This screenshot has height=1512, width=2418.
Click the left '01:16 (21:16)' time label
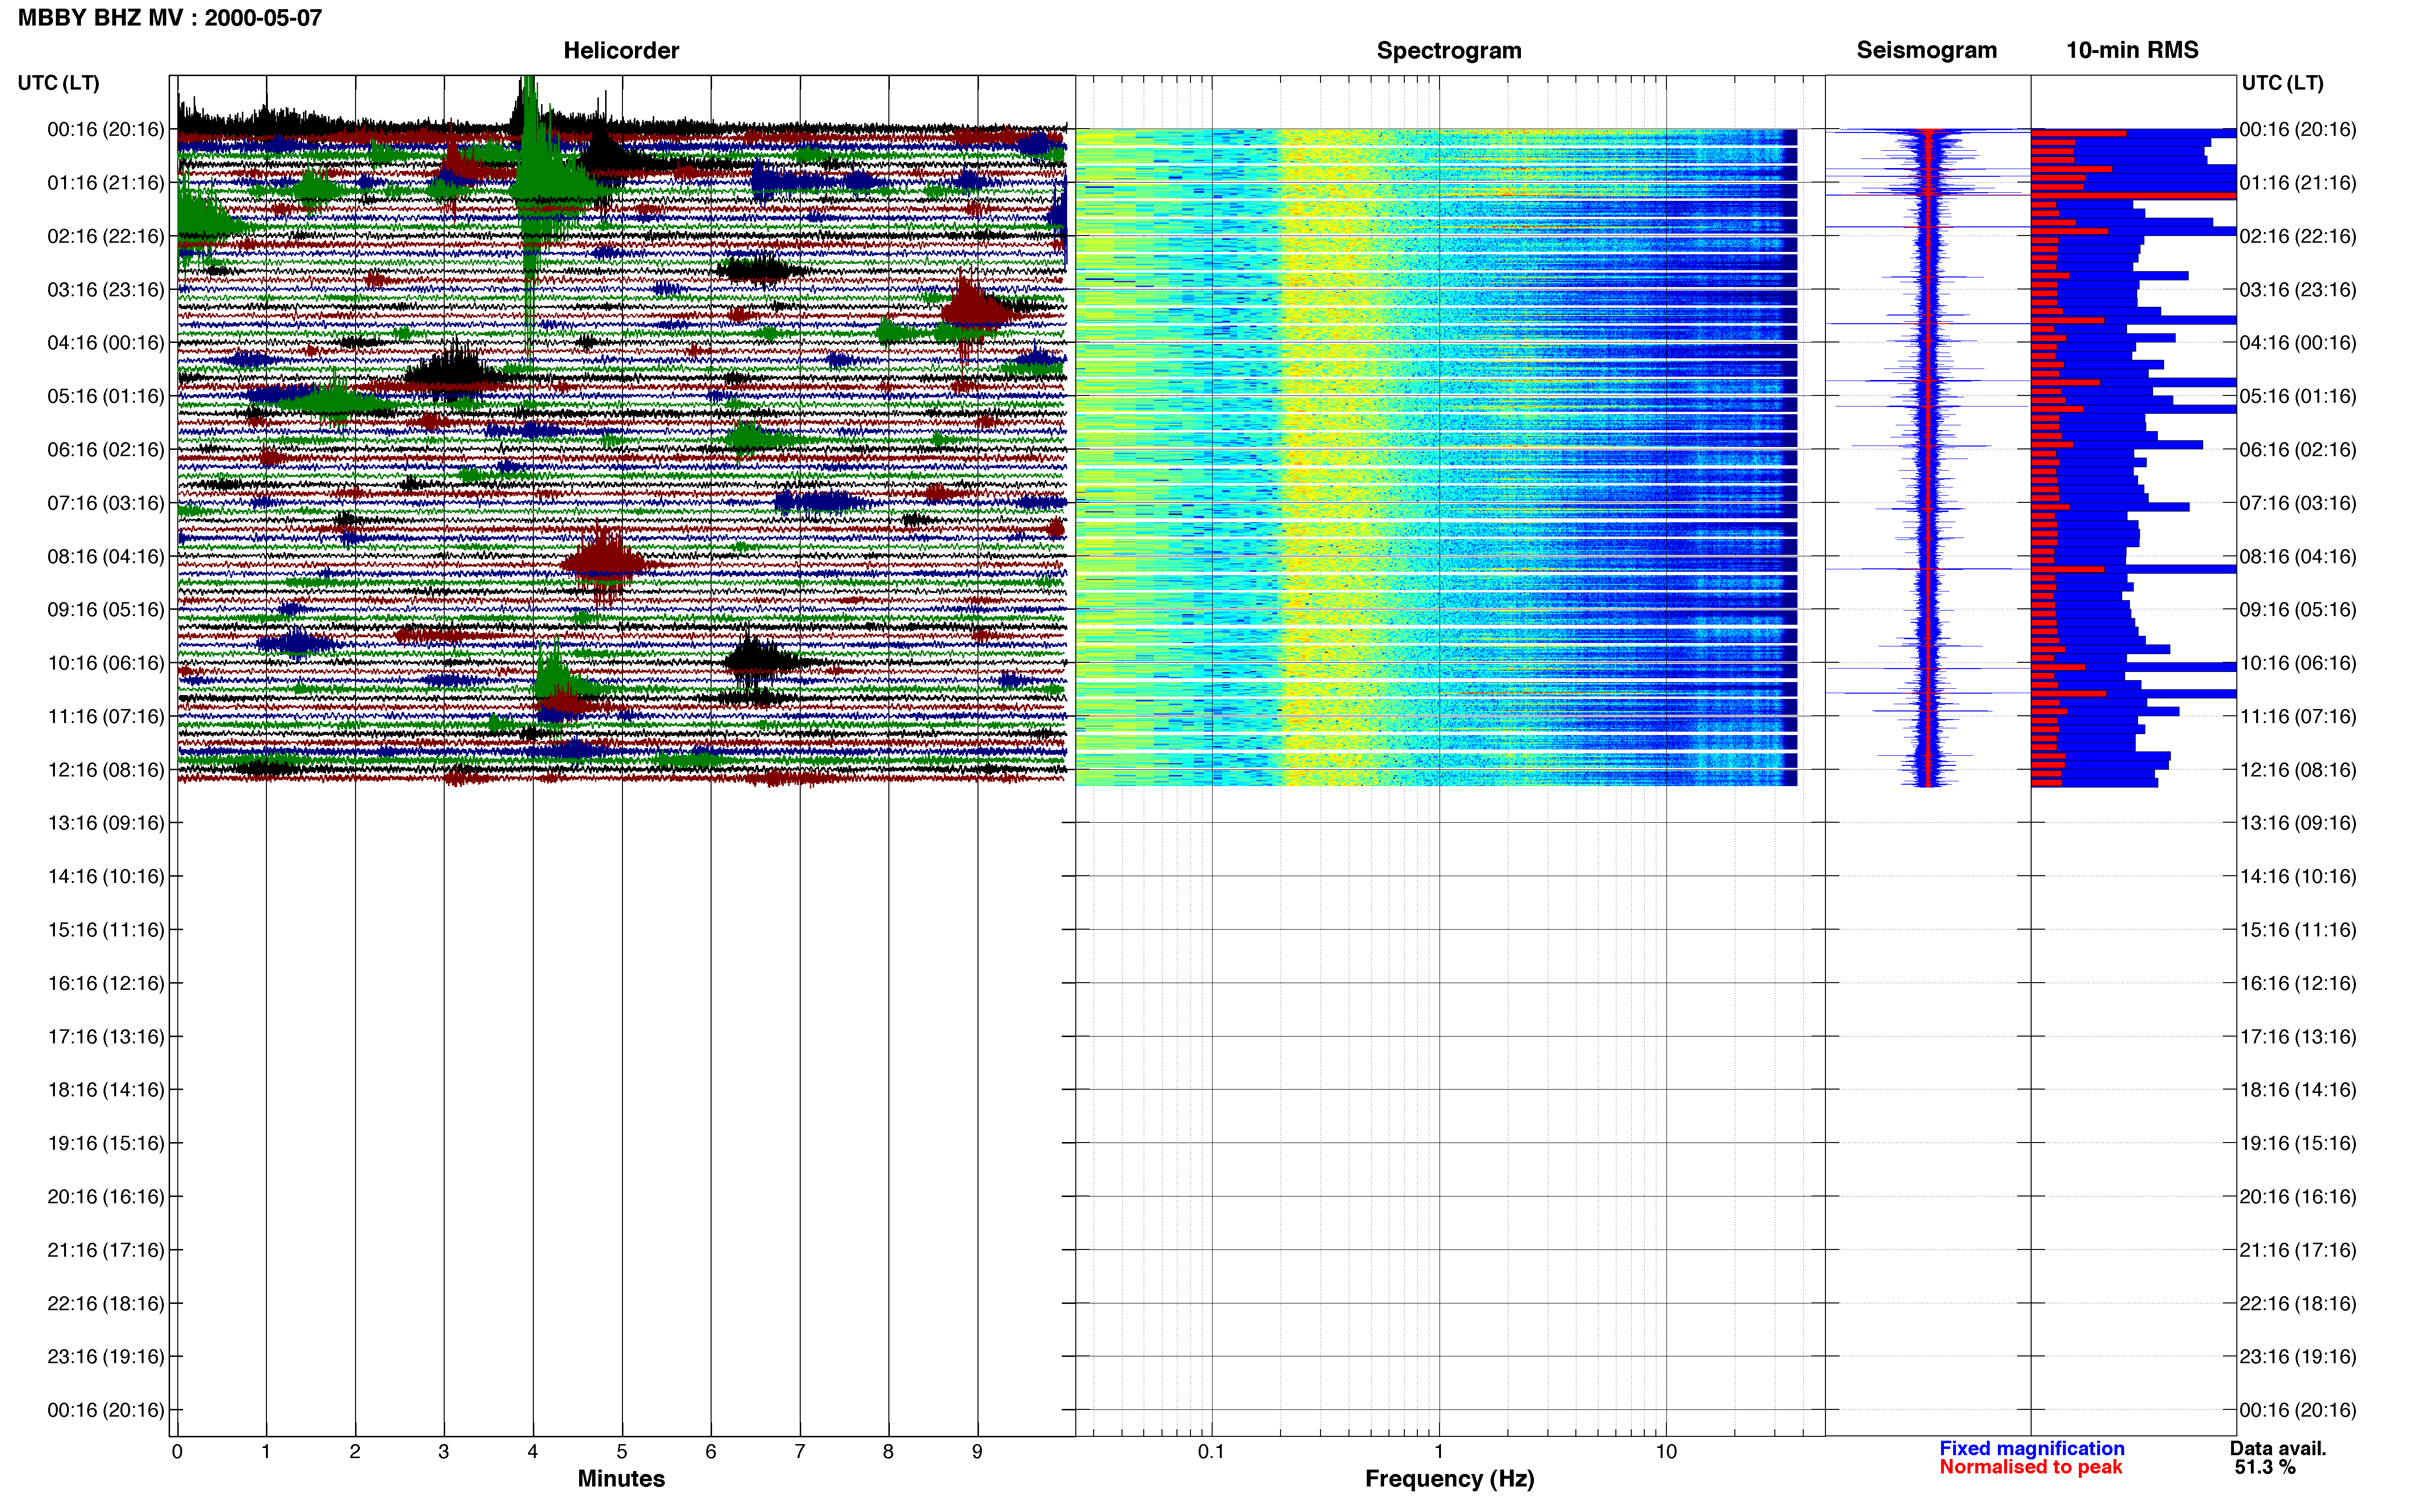click(x=106, y=183)
